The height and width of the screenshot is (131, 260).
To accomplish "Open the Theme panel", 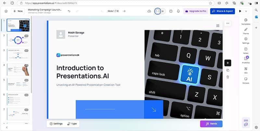I will [246, 31].
